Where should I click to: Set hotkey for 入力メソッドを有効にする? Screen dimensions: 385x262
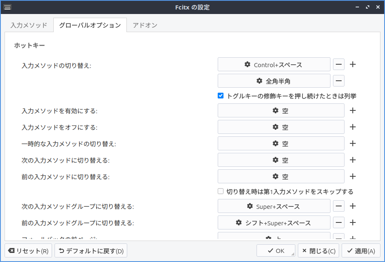[x=281, y=110]
